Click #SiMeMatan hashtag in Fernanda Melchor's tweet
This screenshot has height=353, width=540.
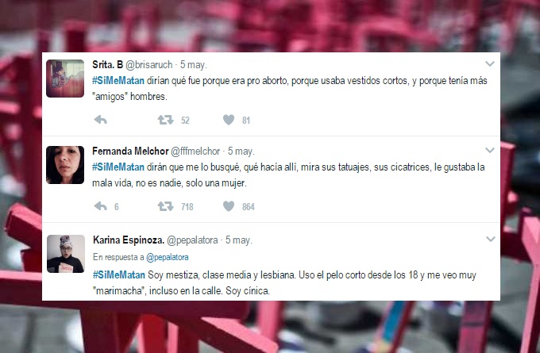[x=118, y=167]
